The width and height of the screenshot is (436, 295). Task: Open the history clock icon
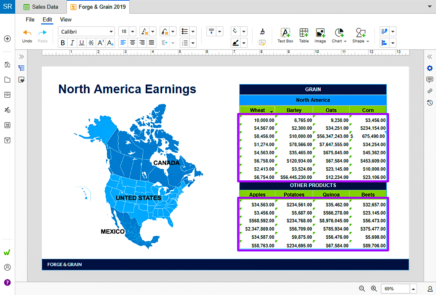[430, 103]
